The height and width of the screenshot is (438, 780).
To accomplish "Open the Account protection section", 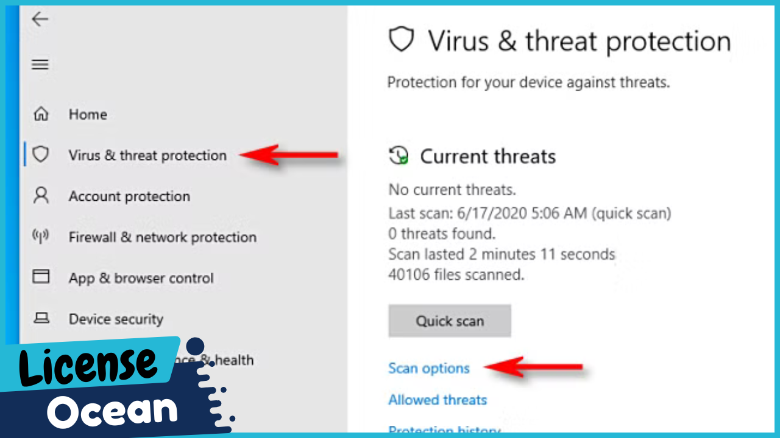I will click(x=129, y=196).
